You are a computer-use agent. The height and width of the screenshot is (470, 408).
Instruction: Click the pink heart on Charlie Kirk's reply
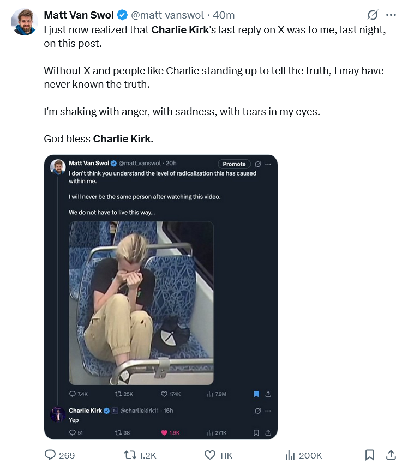[x=164, y=432]
